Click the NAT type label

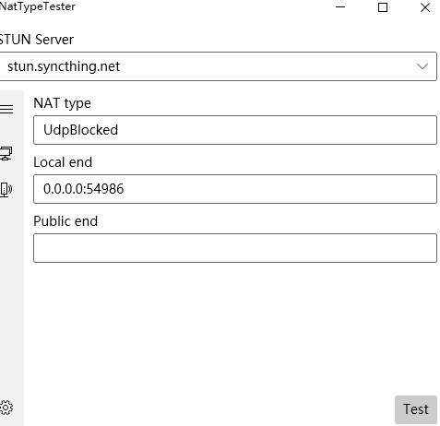pos(62,103)
